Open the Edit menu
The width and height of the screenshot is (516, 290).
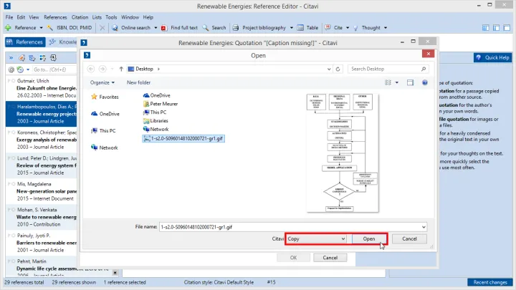click(x=21, y=17)
